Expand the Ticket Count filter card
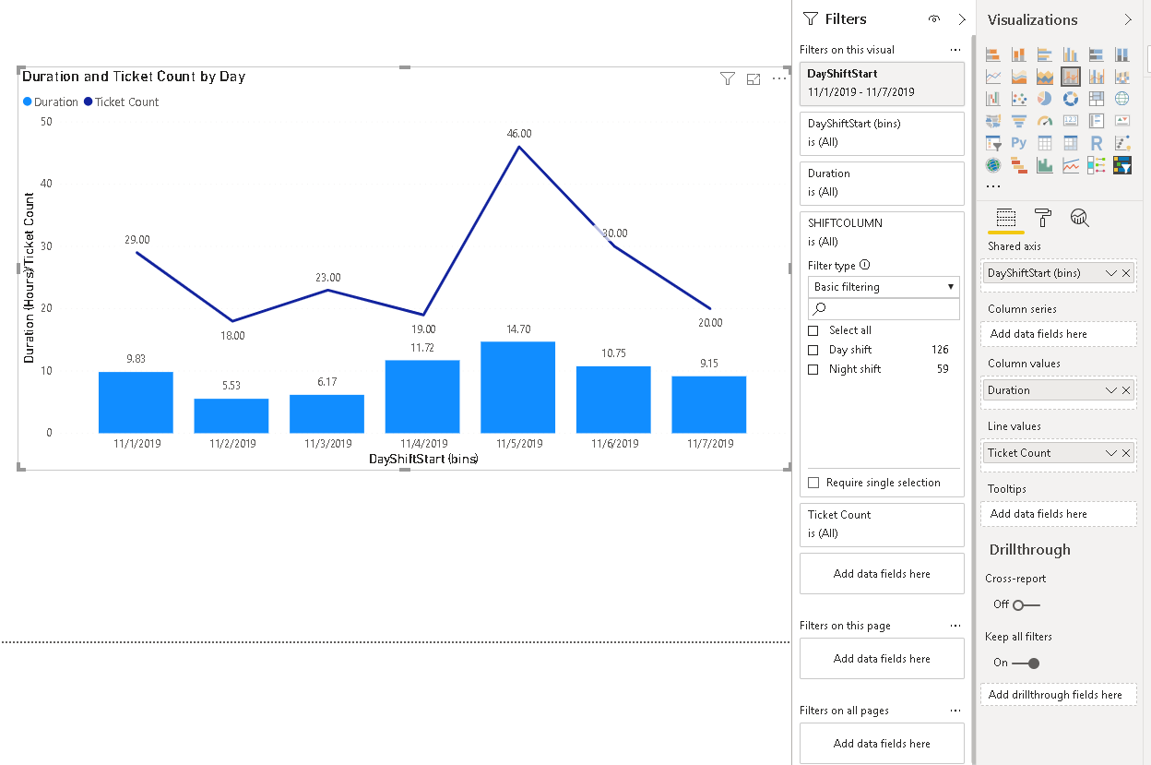Viewport: 1151px width, 765px height. coord(882,524)
